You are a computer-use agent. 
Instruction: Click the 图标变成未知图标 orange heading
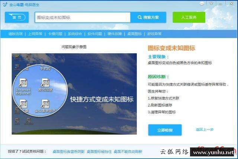coord(171,48)
